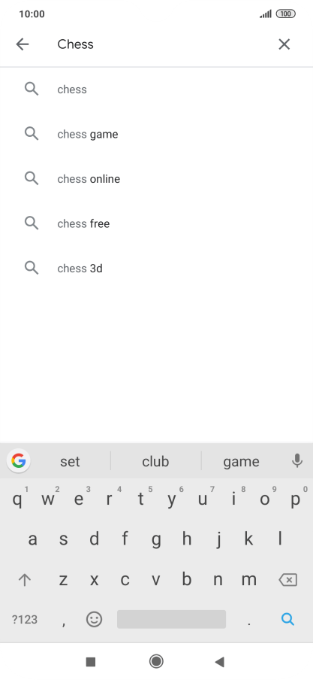The width and height of the screenshot is (313, 680).
Task: Tap the Google logo on keyboard
Action: tap(19, 460)
